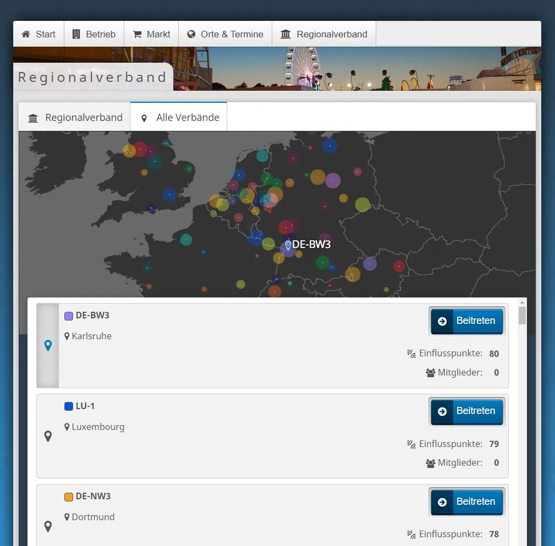Image resolution: width=555 pixels, height=546 pixels.
Task: Click the purple DE-BW3 color swatch
Action: [69, 316]
